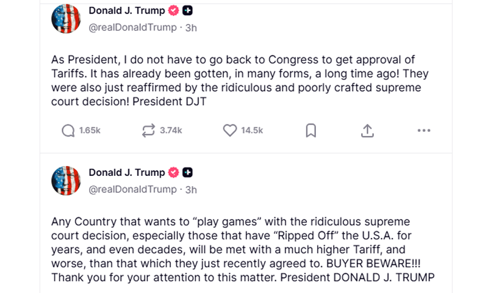Open avatar on the Congress Tariffs post

click(x=66, y=18)
